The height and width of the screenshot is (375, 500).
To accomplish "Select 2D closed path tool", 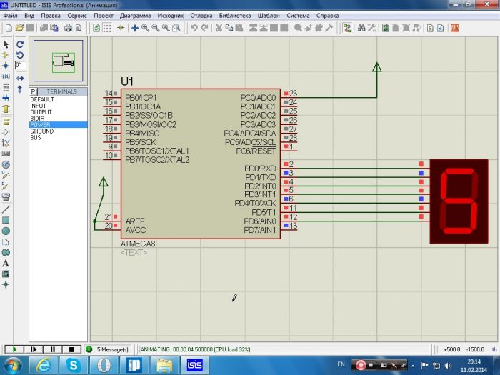I will 6,253.
